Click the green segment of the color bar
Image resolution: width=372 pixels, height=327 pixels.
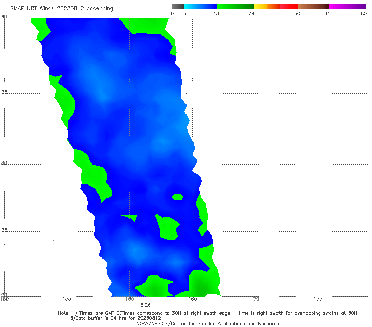[x=235, y=6]
